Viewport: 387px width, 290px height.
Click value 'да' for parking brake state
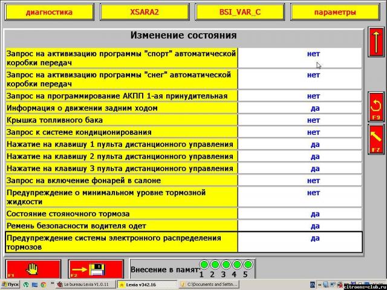(x=315, y=214)
